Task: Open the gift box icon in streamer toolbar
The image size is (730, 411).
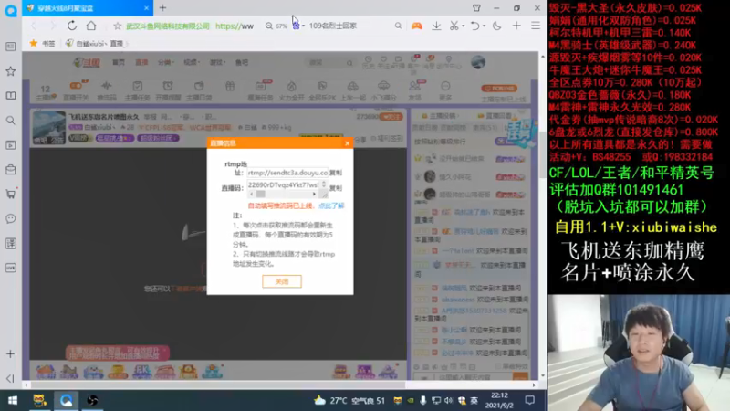Action: (230, 87)
